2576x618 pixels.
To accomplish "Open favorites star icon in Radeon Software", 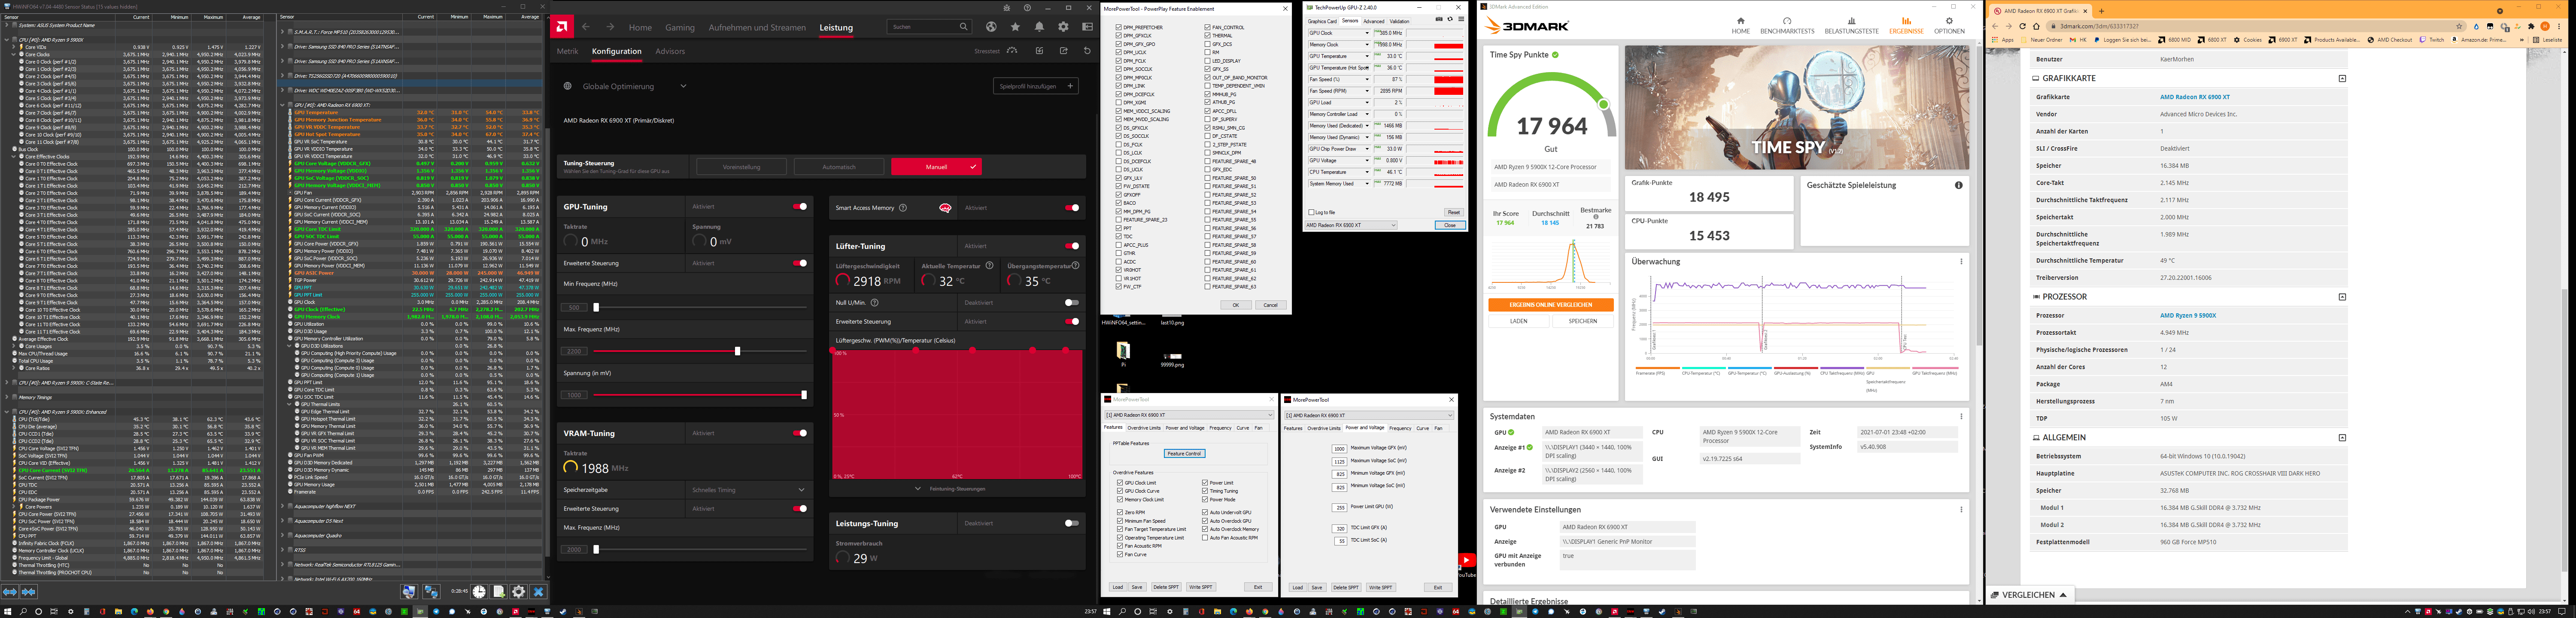I will [1015, 27].
